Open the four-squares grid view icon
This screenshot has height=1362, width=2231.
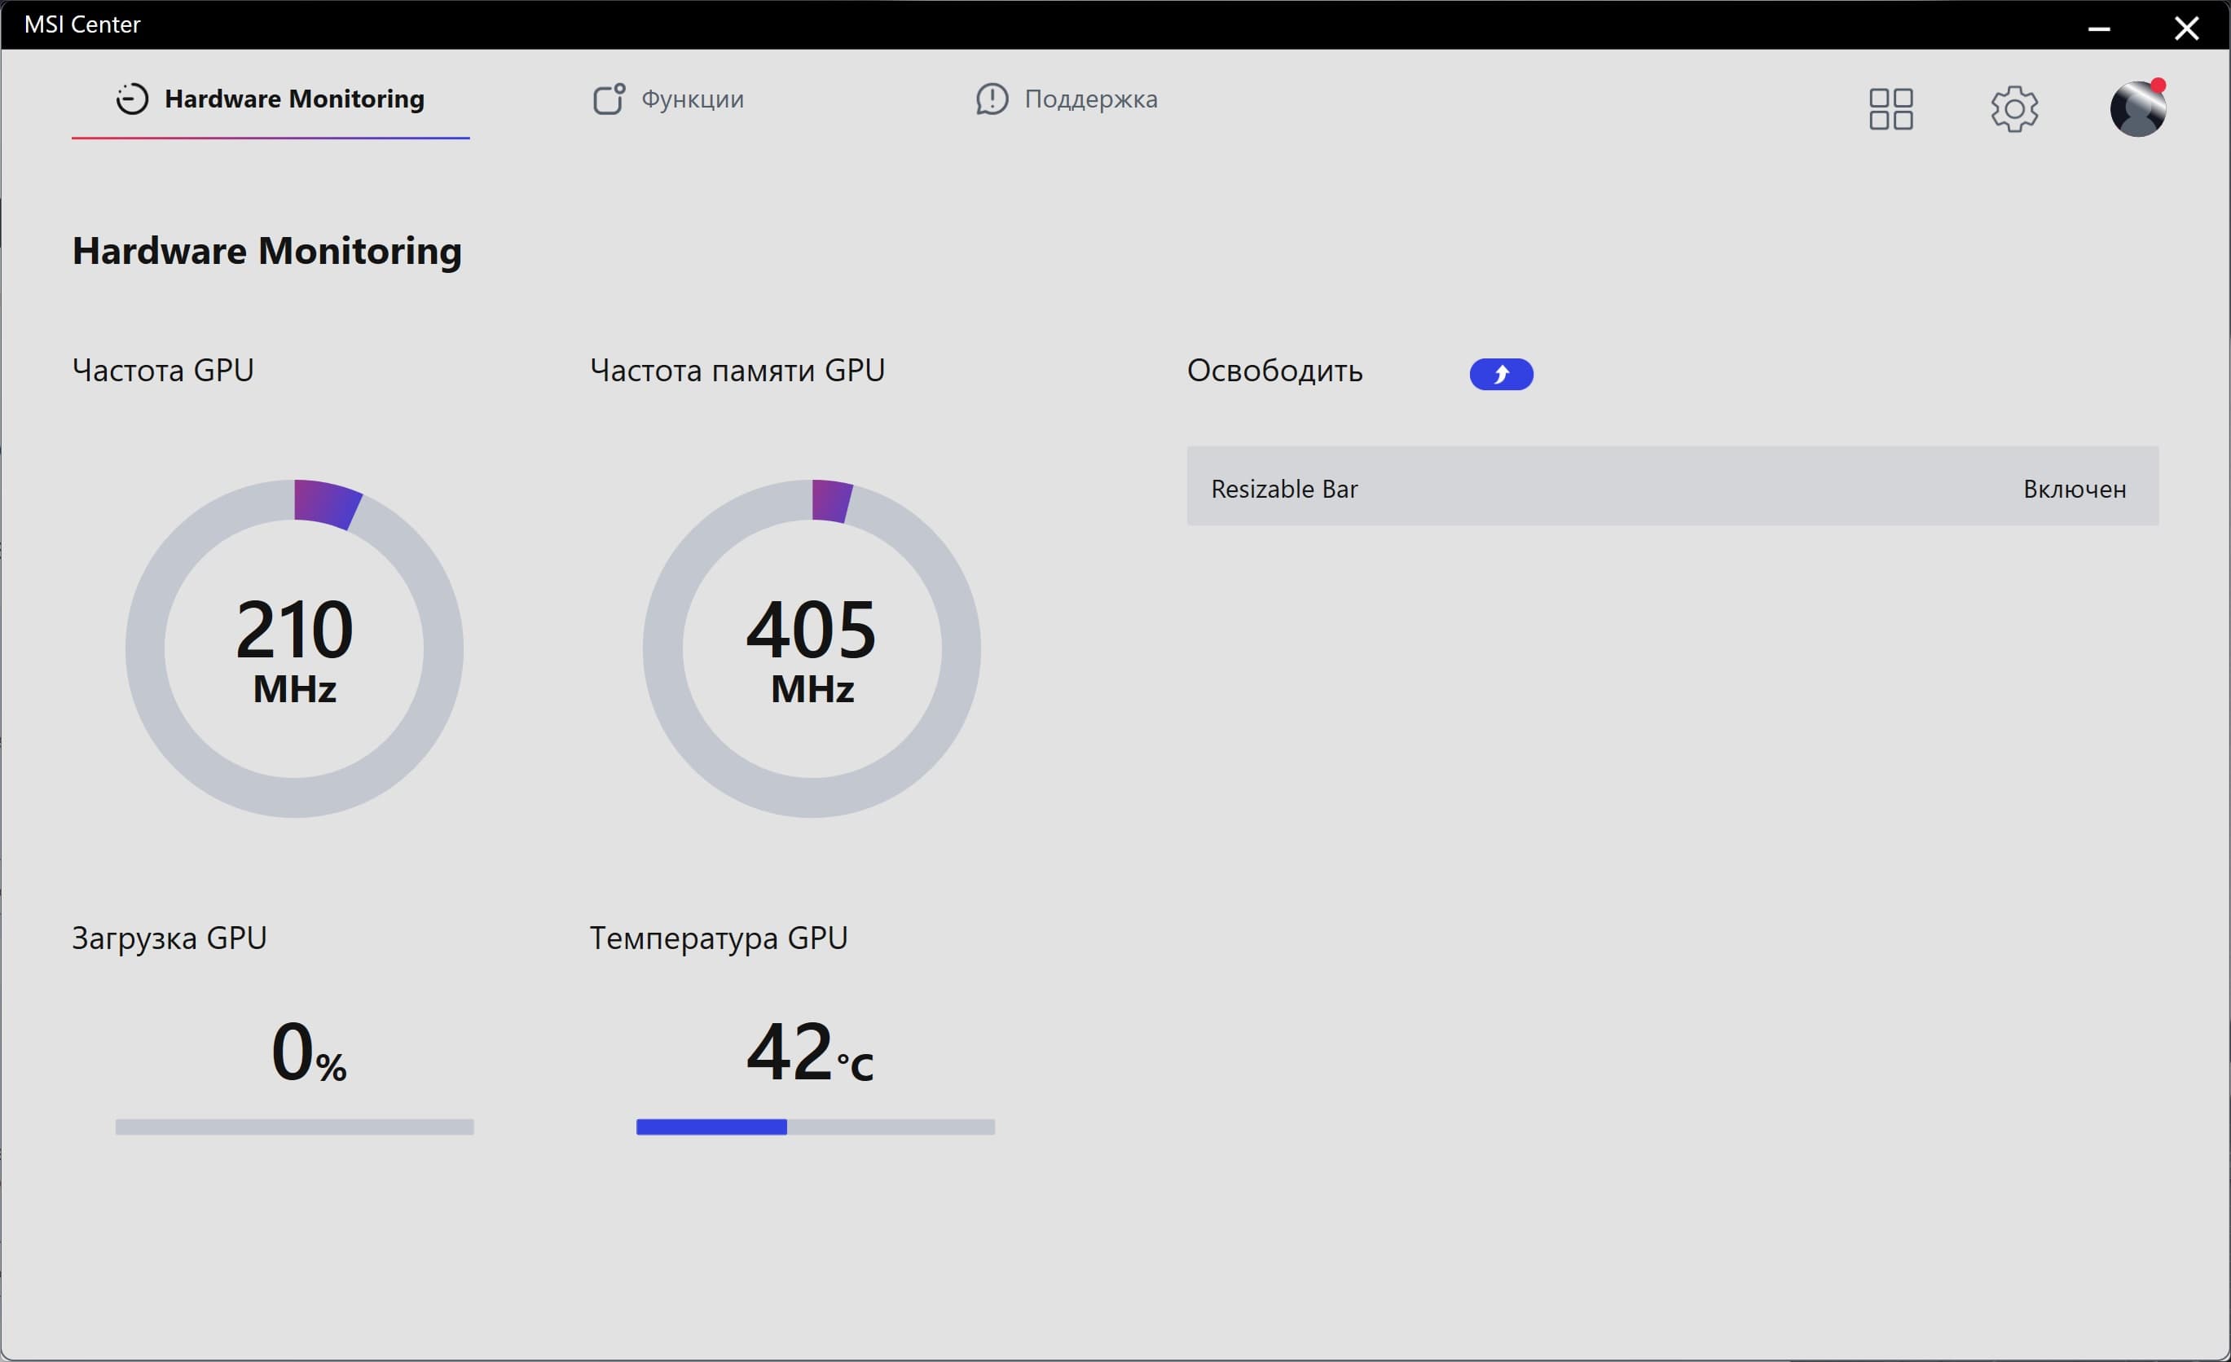pos(1890,108)
